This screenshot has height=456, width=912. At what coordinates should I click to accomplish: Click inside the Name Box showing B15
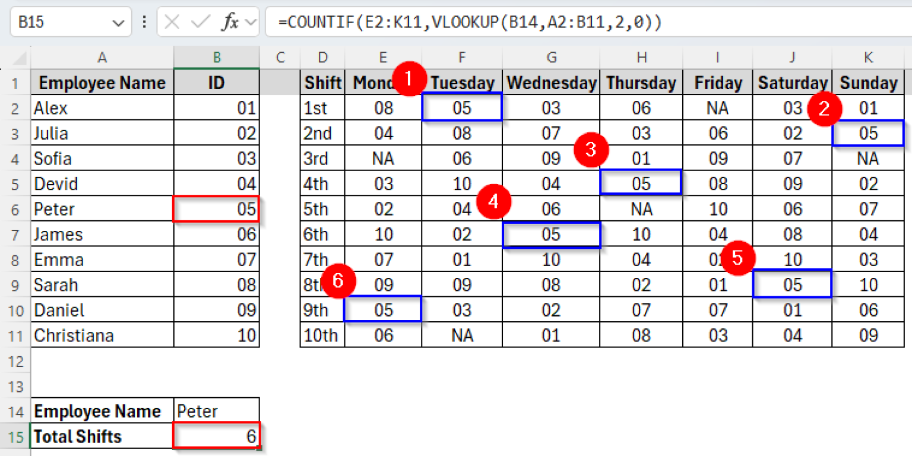pyautogui.click(x=65, y=21)
